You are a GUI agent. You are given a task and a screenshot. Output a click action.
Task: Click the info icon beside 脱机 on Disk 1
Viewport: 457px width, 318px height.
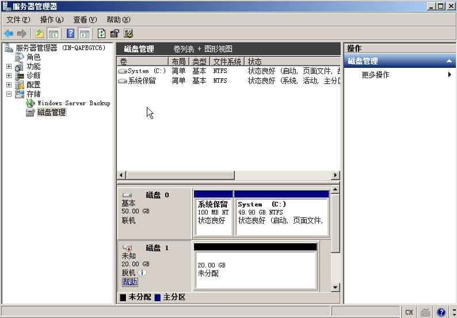(x=142, y=273)
